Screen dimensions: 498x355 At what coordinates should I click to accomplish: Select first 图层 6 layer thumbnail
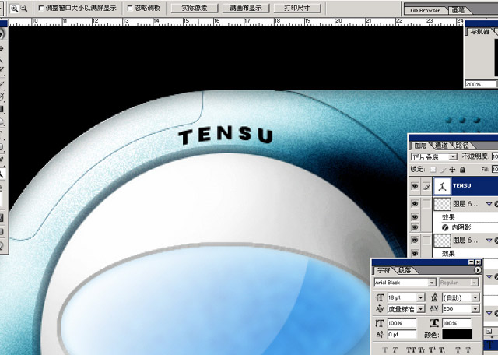pos(442,204)
